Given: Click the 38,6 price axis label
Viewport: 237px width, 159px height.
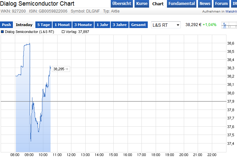Looking at the screenshot, I should click(231, 43).
